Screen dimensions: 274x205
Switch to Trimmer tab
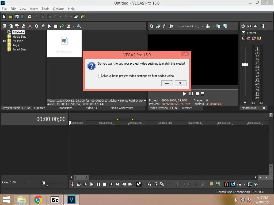pos(187,108)
